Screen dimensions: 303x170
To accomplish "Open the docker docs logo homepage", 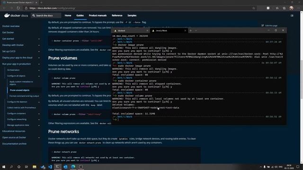I will tap(16, 16).
